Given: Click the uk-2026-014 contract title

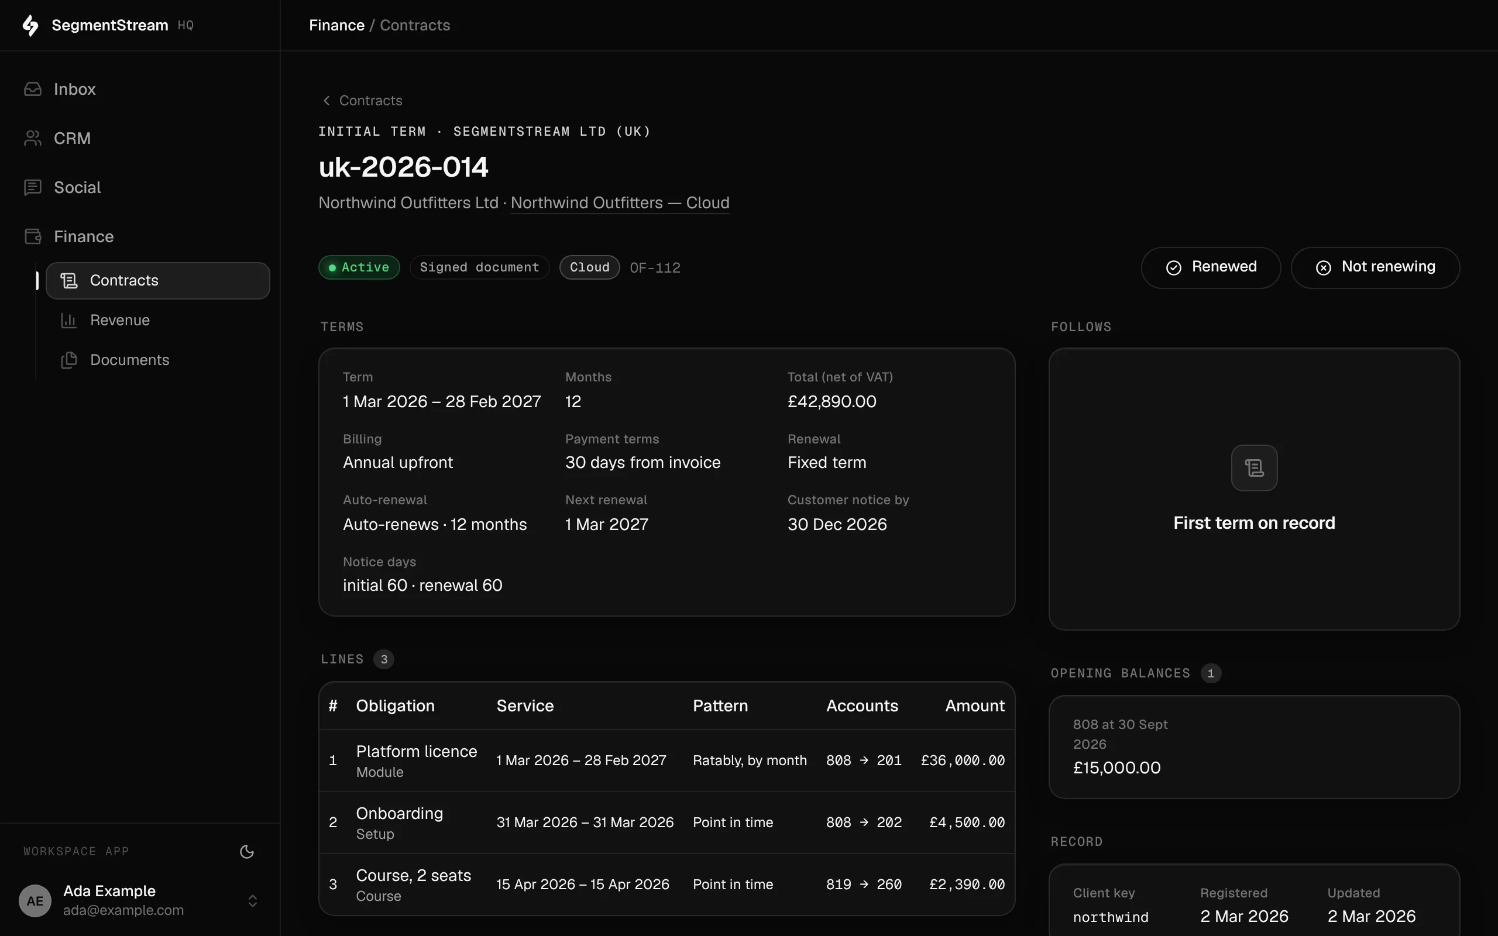Looking at the screenshot, I should coord(404,167).
